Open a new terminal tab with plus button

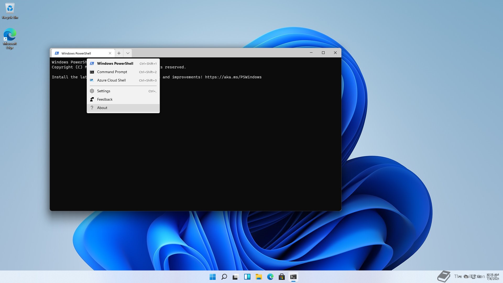[119, 53]
